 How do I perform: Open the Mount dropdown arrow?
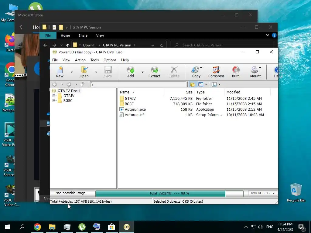tap(260, 68)
